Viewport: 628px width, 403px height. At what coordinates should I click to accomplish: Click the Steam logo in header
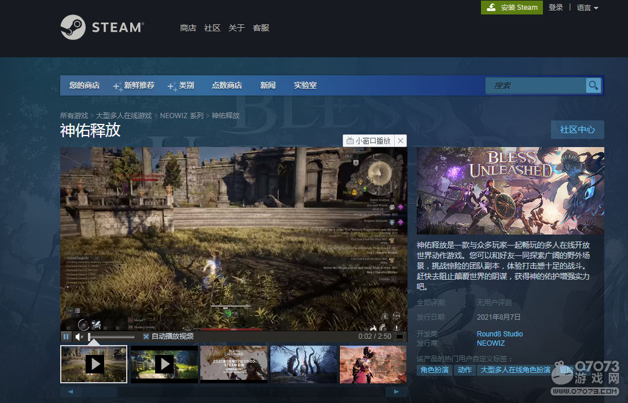coord(102,27)
